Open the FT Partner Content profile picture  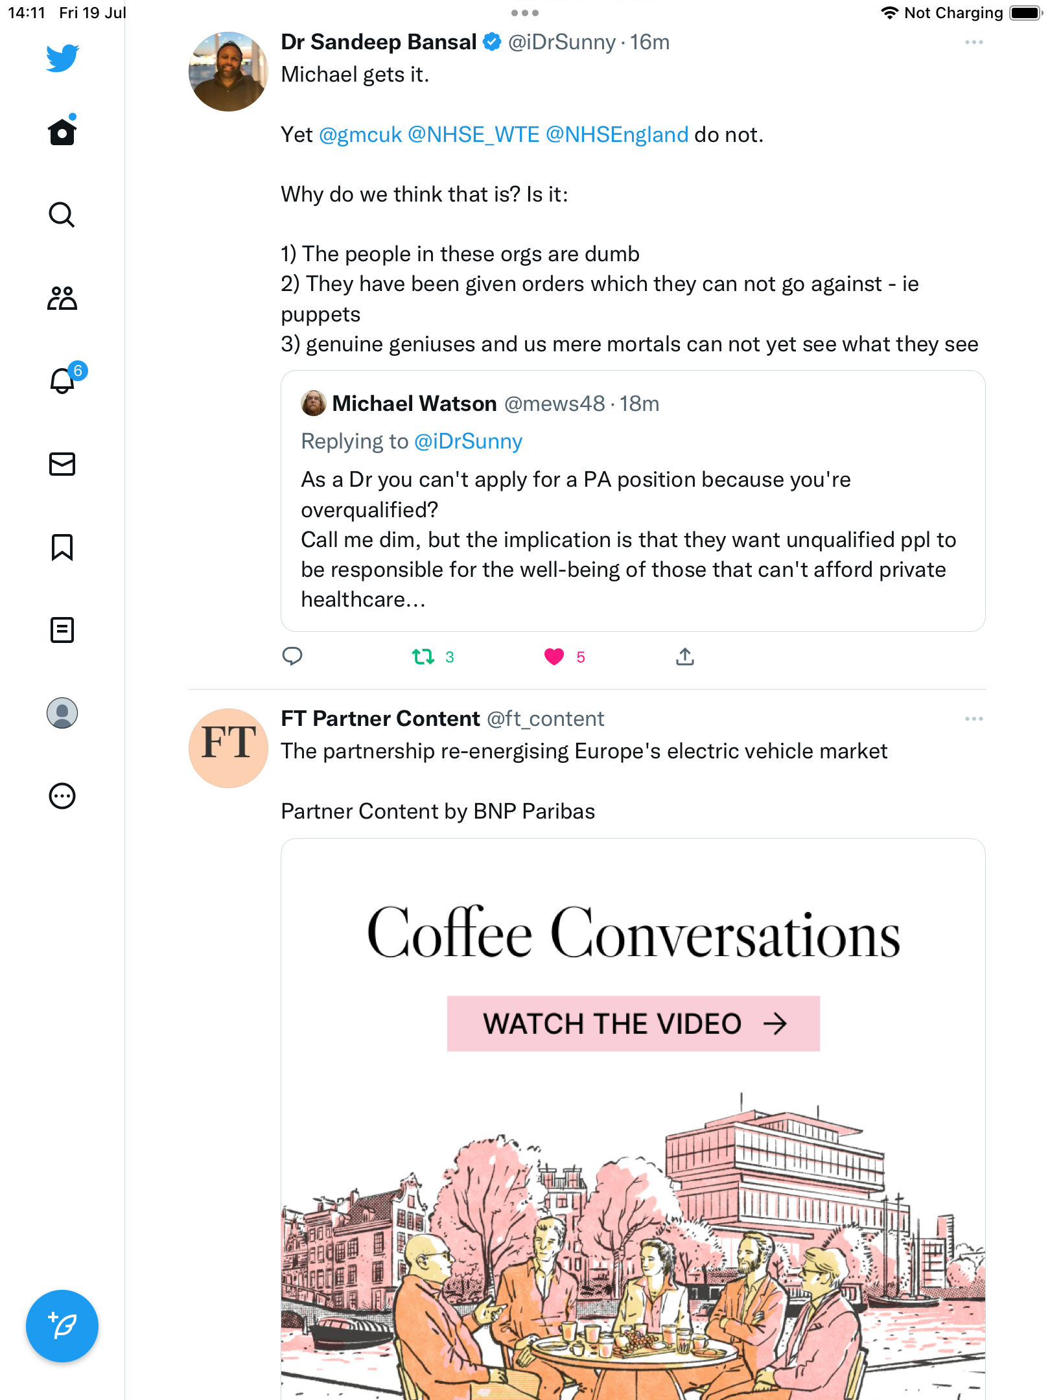228,748
